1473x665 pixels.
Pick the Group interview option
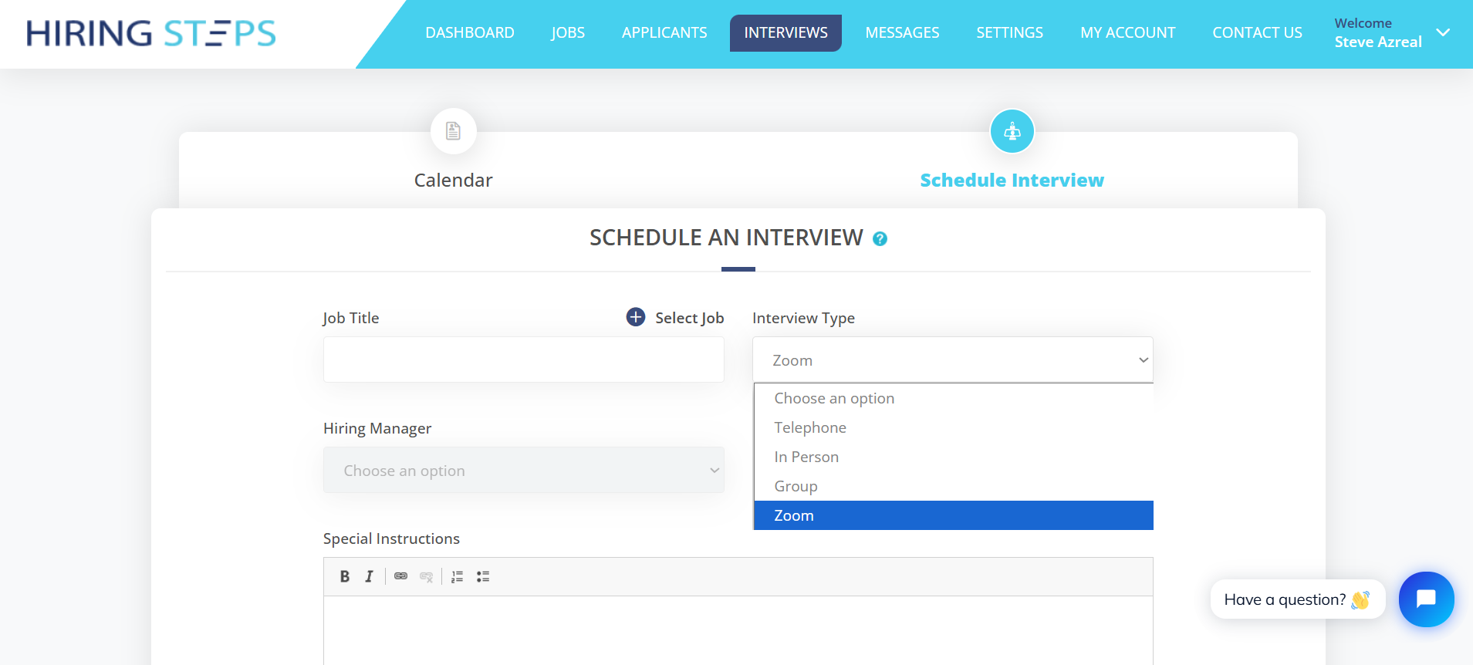pos(796,486)
